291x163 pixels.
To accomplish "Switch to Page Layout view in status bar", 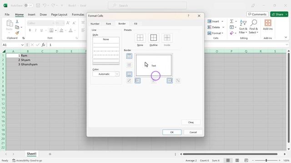I will point(237,160).
